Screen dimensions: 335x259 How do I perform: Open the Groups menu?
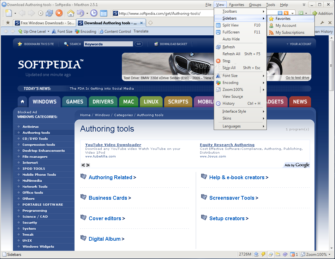click(x=255, y=5)
